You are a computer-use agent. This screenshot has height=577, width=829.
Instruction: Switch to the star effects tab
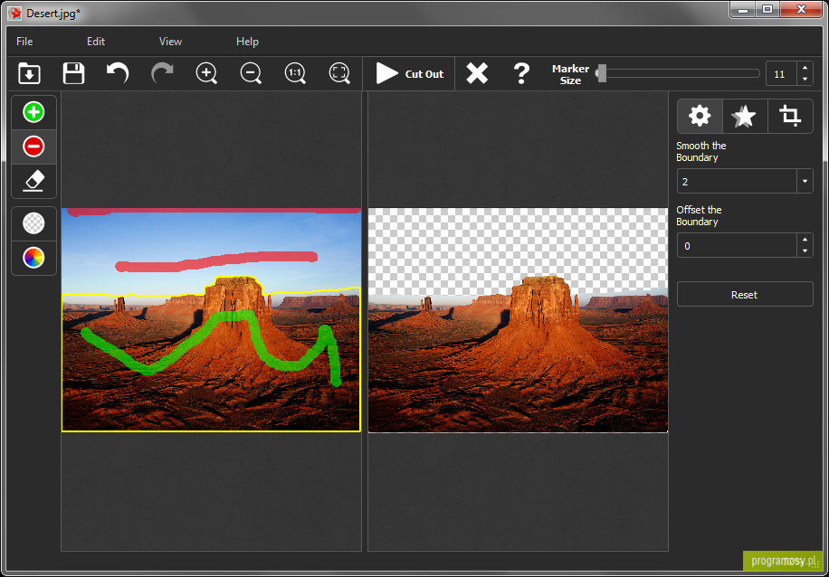(745, 116)
